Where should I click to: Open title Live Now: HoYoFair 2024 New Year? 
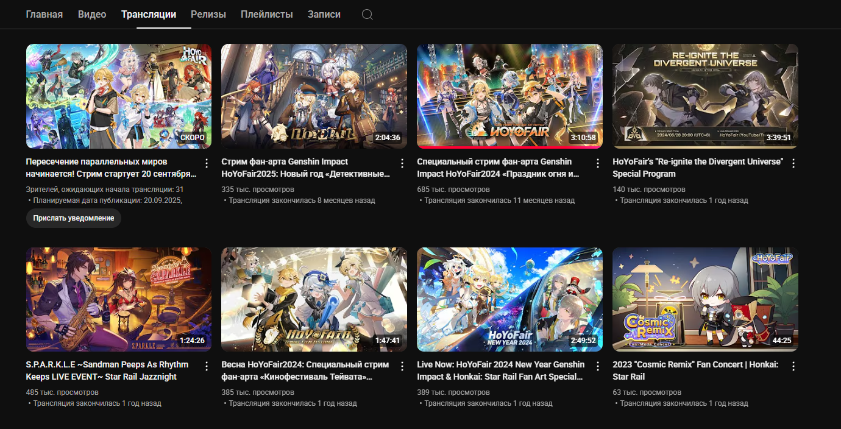click(501, 370)
